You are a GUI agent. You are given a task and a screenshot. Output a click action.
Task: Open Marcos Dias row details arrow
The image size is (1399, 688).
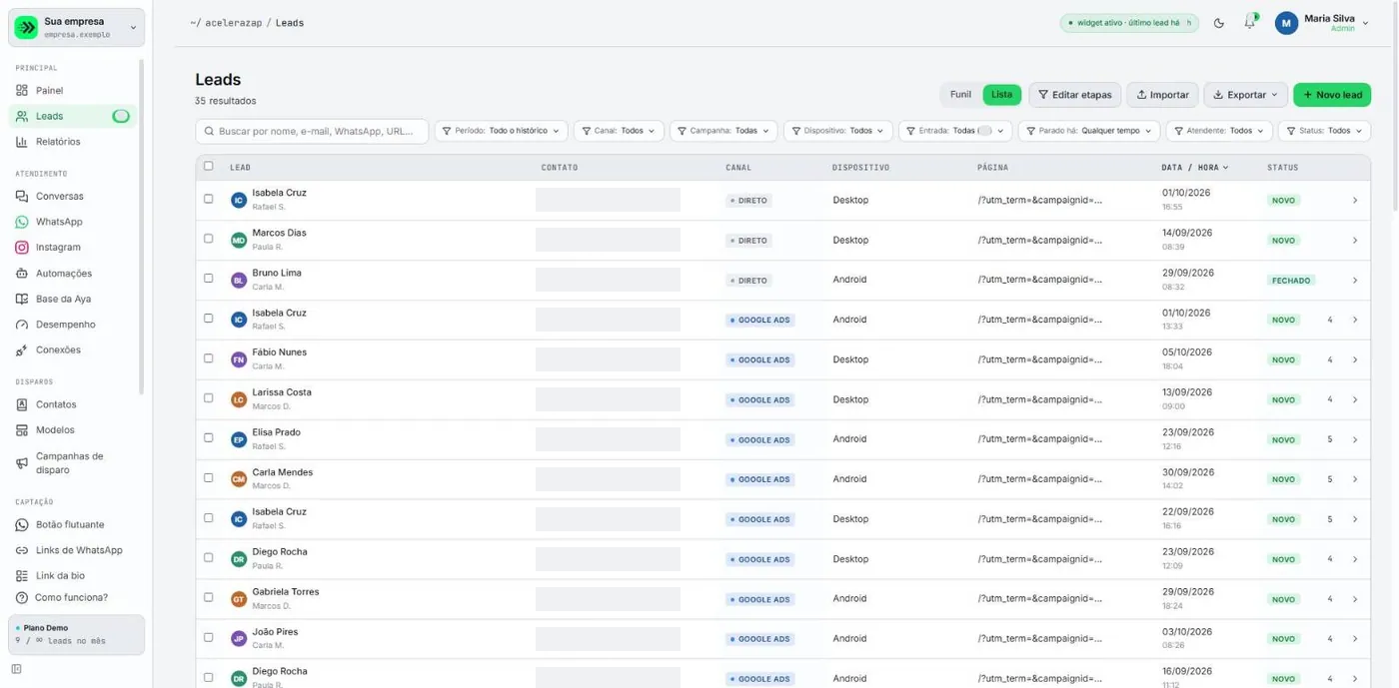click(x=1355, y=241)
